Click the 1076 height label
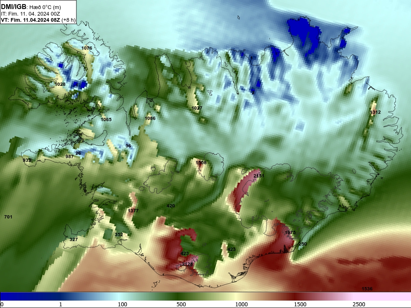 tap(87, 48)
